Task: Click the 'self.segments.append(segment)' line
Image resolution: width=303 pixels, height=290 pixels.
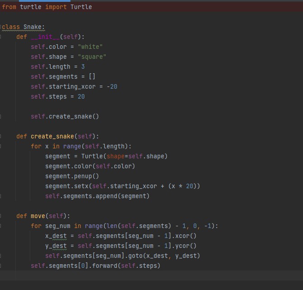Action: [97, 196]
